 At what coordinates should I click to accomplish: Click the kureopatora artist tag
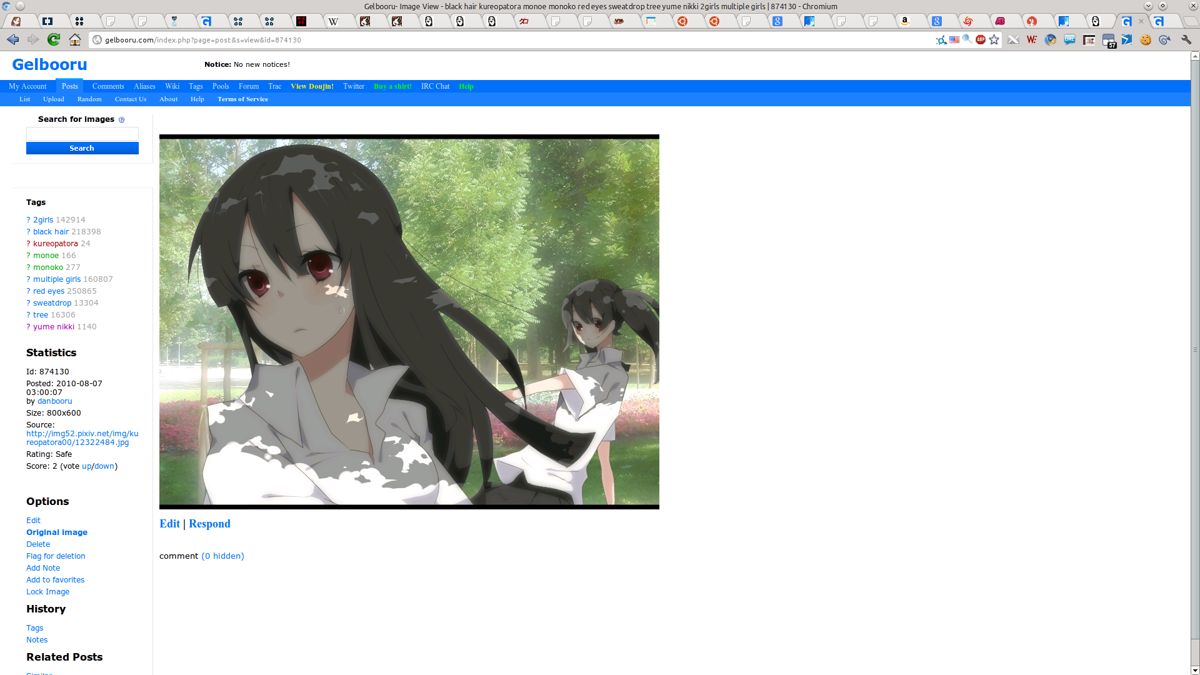(56, 244)
